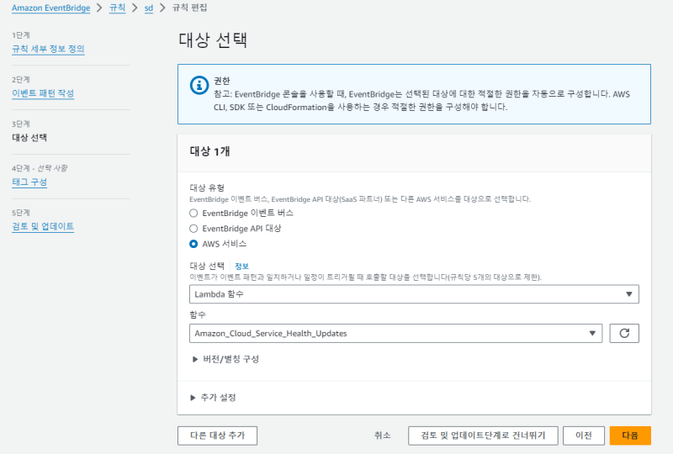Go to 이벤트 패턴 작성 step
This screenshot has width=673, height=454.
click(x=43, y=93)
